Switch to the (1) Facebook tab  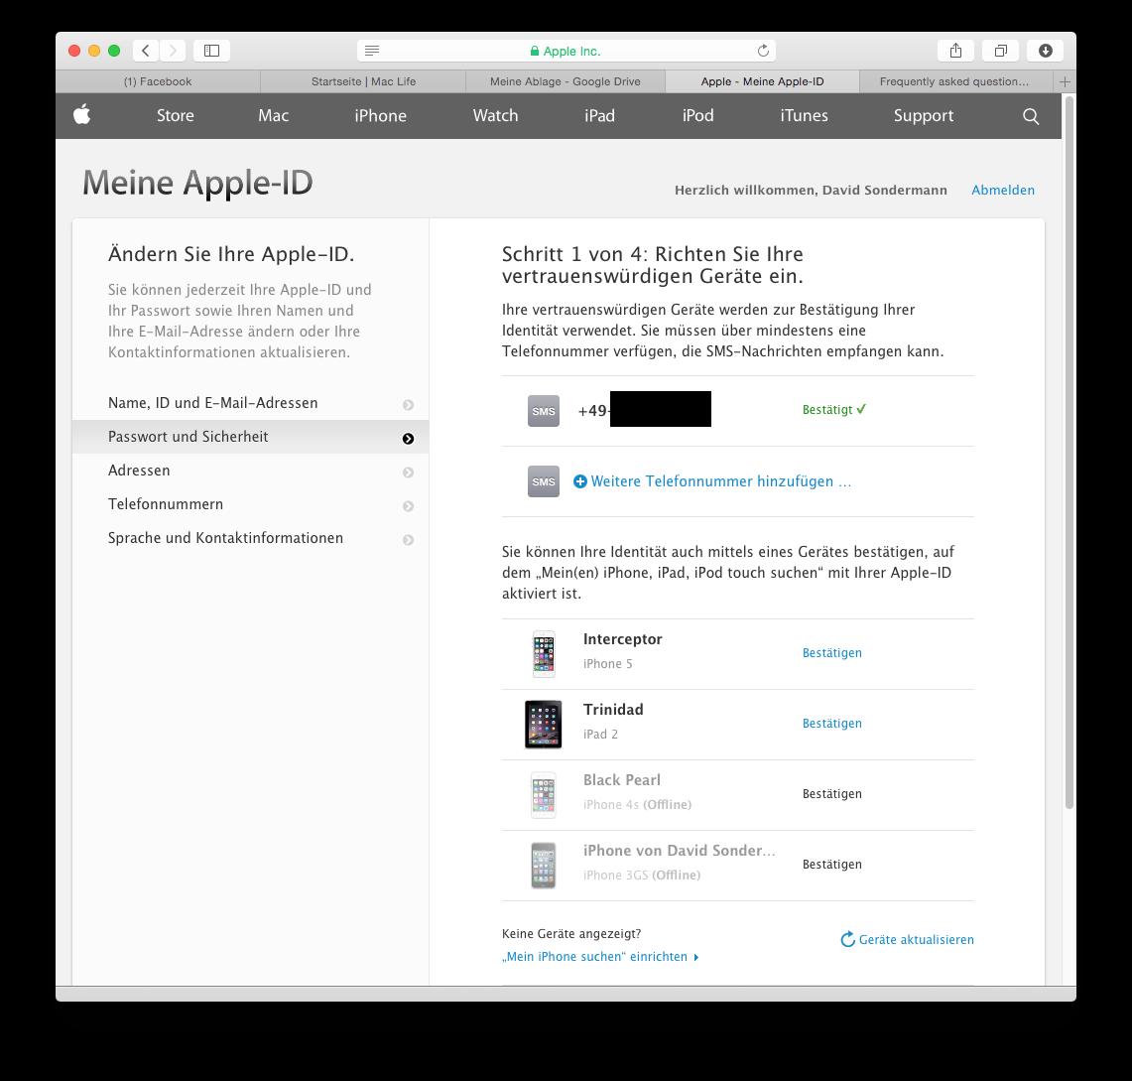tap(158, 81)
